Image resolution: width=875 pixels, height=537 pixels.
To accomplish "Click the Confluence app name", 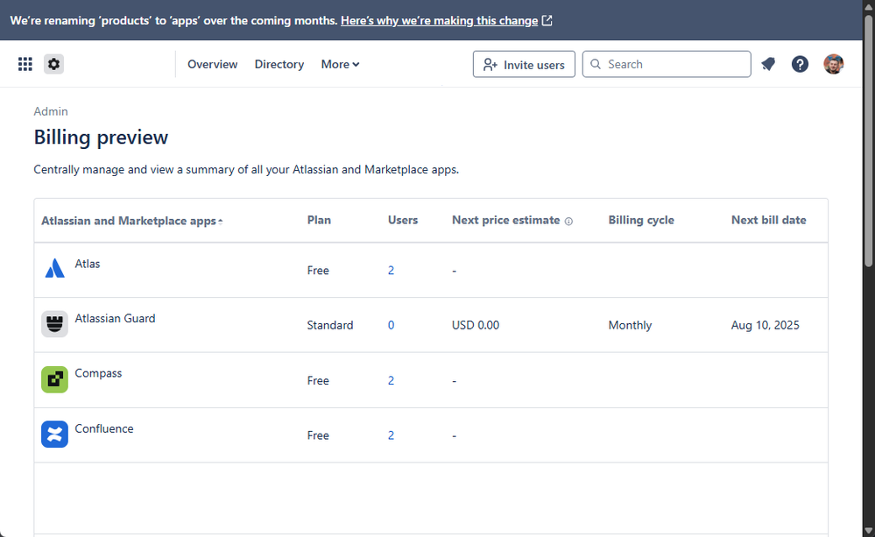I will click(x=104, y=428).
